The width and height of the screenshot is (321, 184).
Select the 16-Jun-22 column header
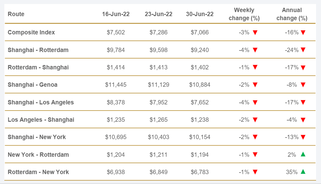116,14
